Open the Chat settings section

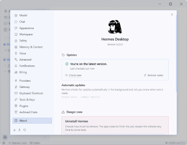(x=32, y=22)
